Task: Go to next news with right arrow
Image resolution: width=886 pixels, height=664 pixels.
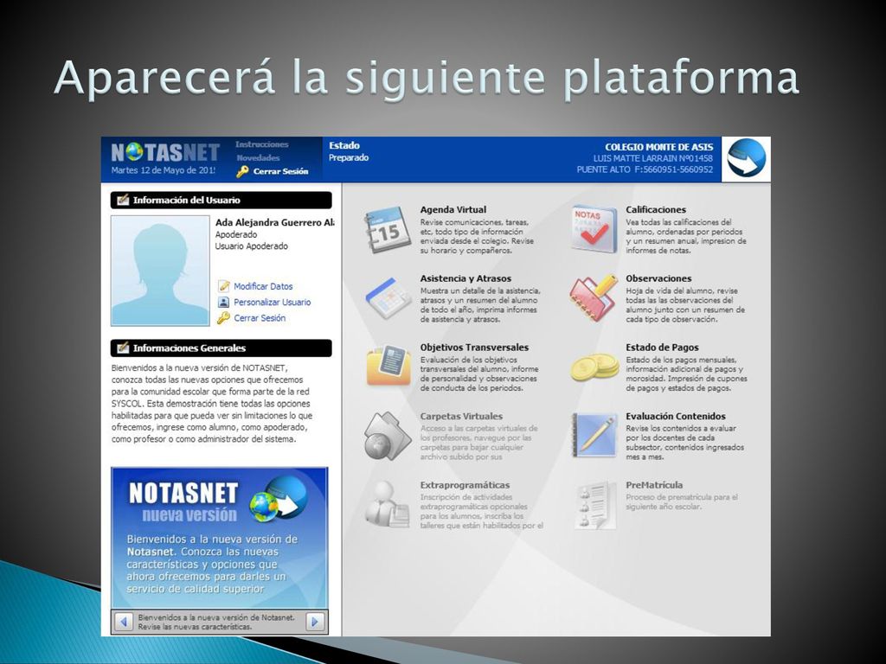Action: point(315,622)
